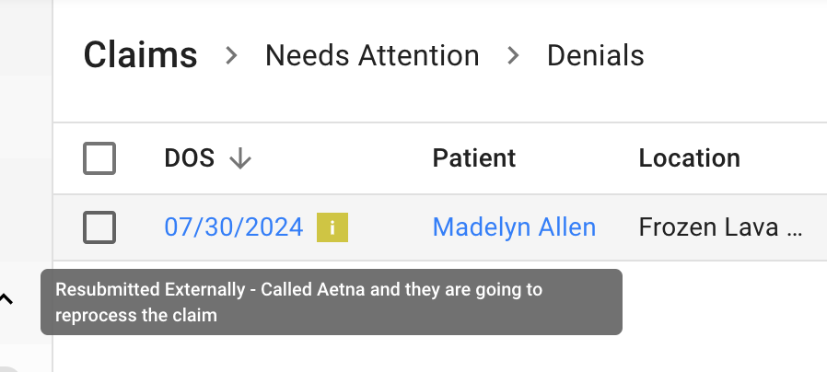Click the Patient column header

(474, 158)
